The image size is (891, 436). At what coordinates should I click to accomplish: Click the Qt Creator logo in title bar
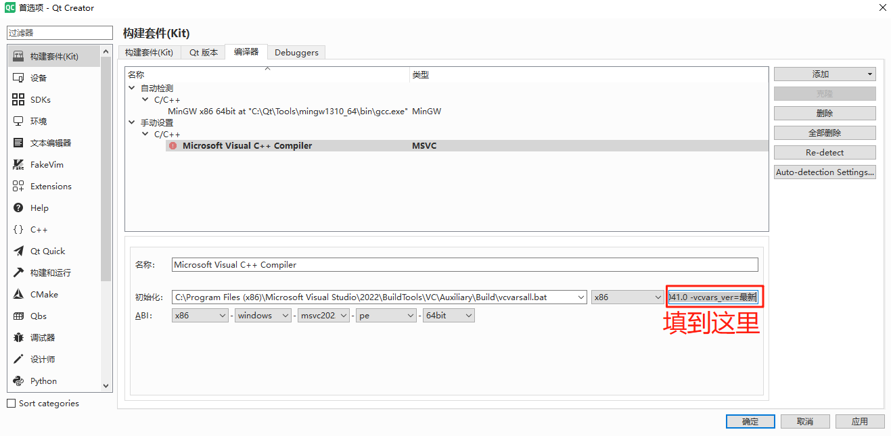pyautogui.click(x=10, y=8)
